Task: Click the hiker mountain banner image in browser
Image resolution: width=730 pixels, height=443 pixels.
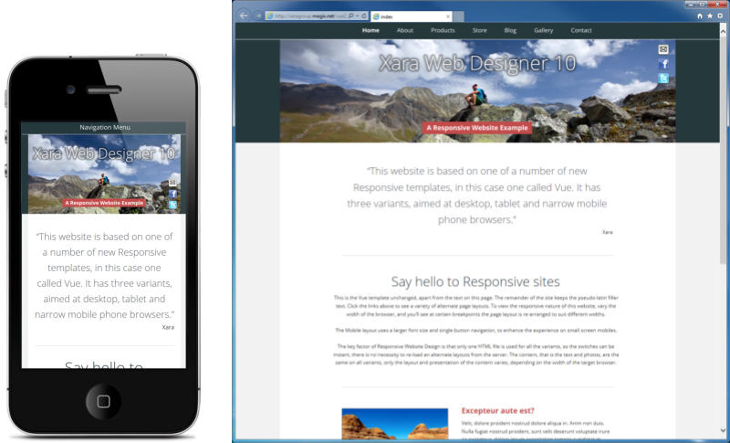Action: click(x=477, y=90)
